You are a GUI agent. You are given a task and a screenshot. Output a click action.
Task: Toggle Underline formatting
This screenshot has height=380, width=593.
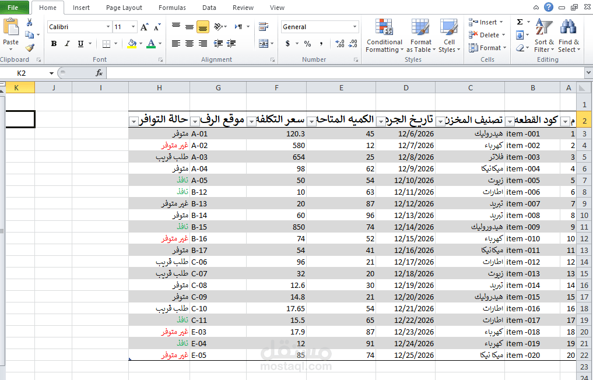point(80,44)
